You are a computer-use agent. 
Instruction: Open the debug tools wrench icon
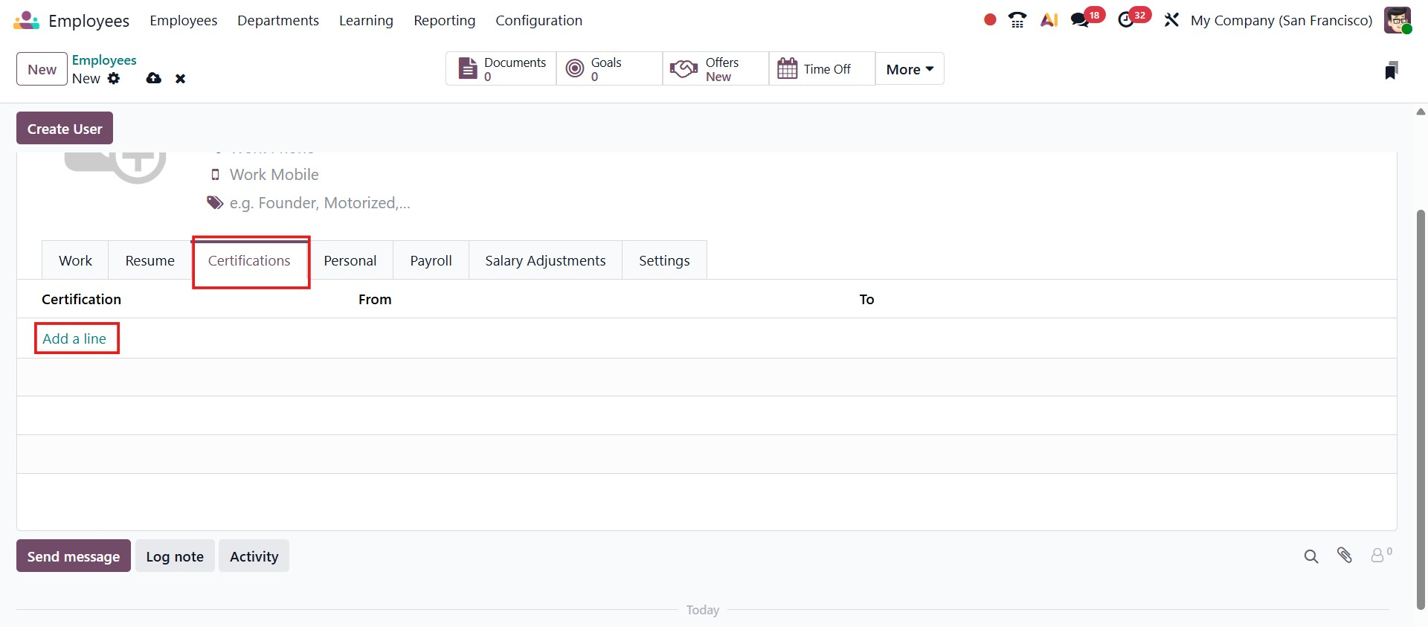[x=1171, y=20]
